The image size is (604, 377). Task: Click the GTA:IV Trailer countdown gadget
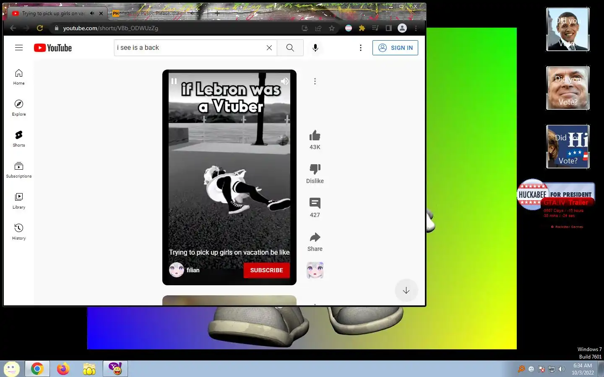(568, 214)
